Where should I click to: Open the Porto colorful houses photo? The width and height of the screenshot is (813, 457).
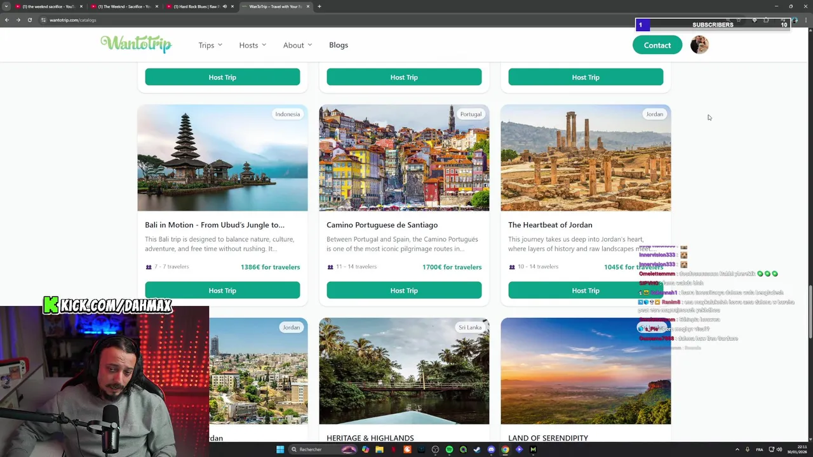click(x=404, y=158)
